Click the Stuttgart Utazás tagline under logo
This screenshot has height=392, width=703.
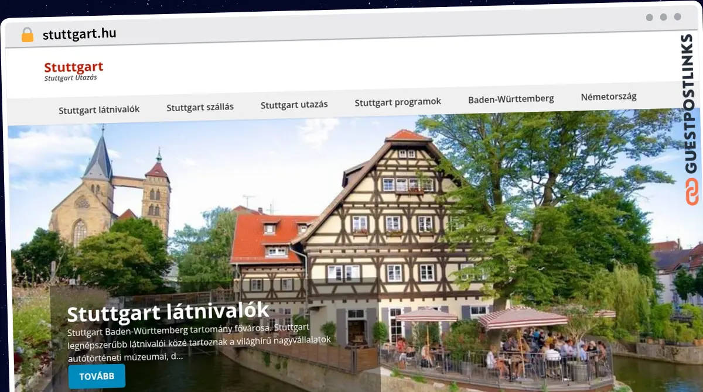coord(70,78)
